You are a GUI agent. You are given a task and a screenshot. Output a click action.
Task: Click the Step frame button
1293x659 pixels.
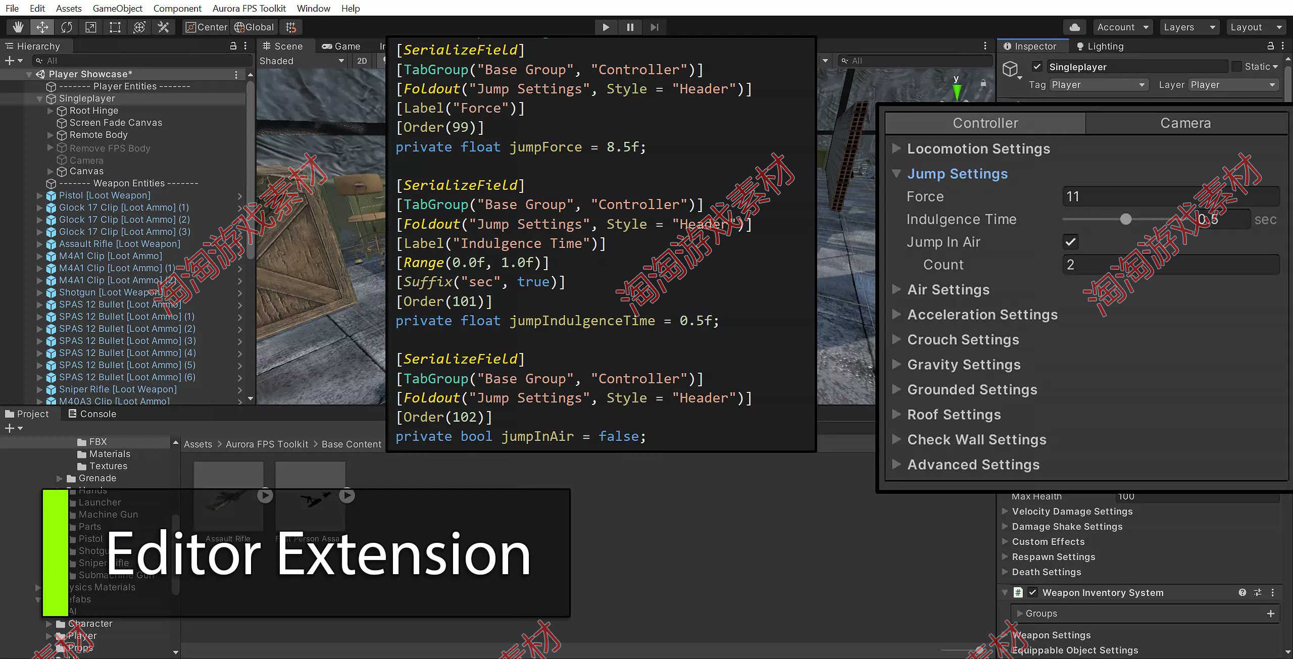[654, 27]
